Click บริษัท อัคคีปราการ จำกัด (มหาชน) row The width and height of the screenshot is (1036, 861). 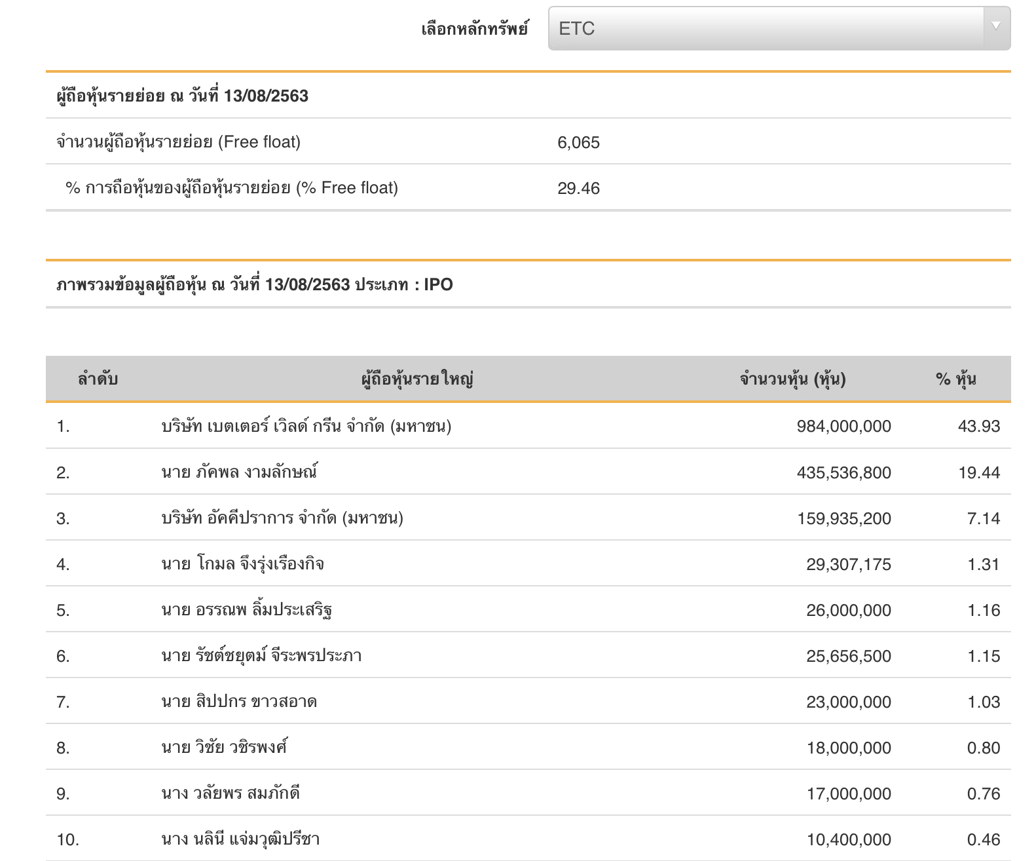click(282, 518)
